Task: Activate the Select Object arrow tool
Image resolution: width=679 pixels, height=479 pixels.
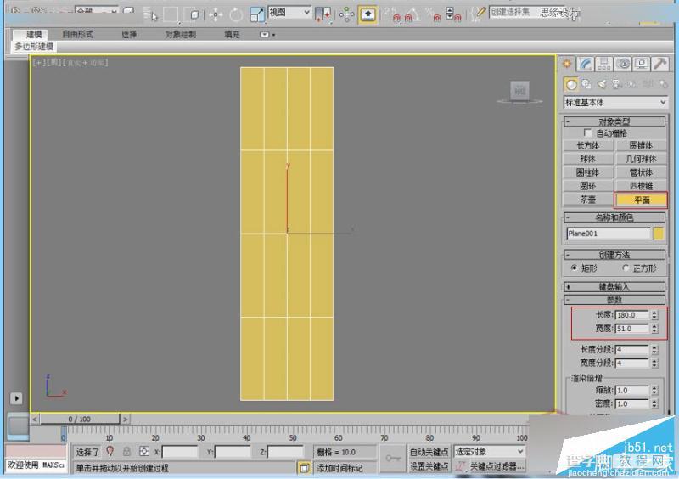Action: (152, 15)
